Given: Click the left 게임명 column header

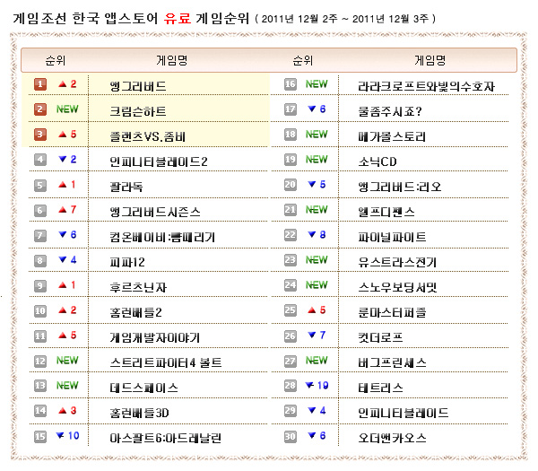Looking at the screenshot, I should pyautogui.click(x=172, y=60).
